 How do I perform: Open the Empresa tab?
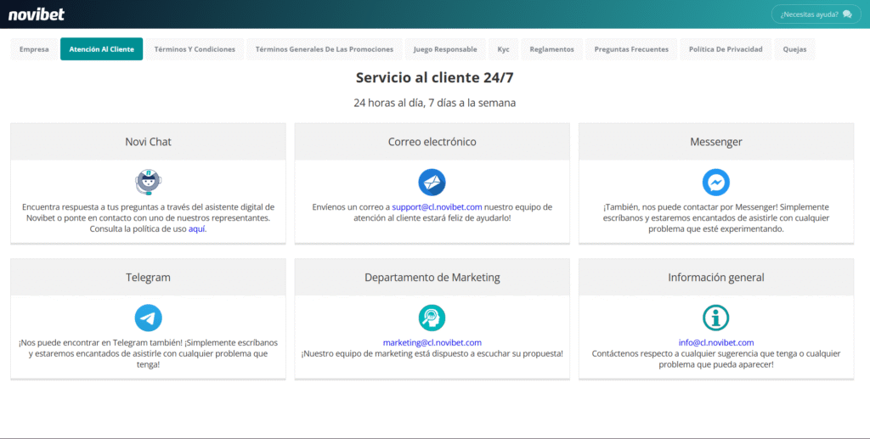tap(34, 49)
